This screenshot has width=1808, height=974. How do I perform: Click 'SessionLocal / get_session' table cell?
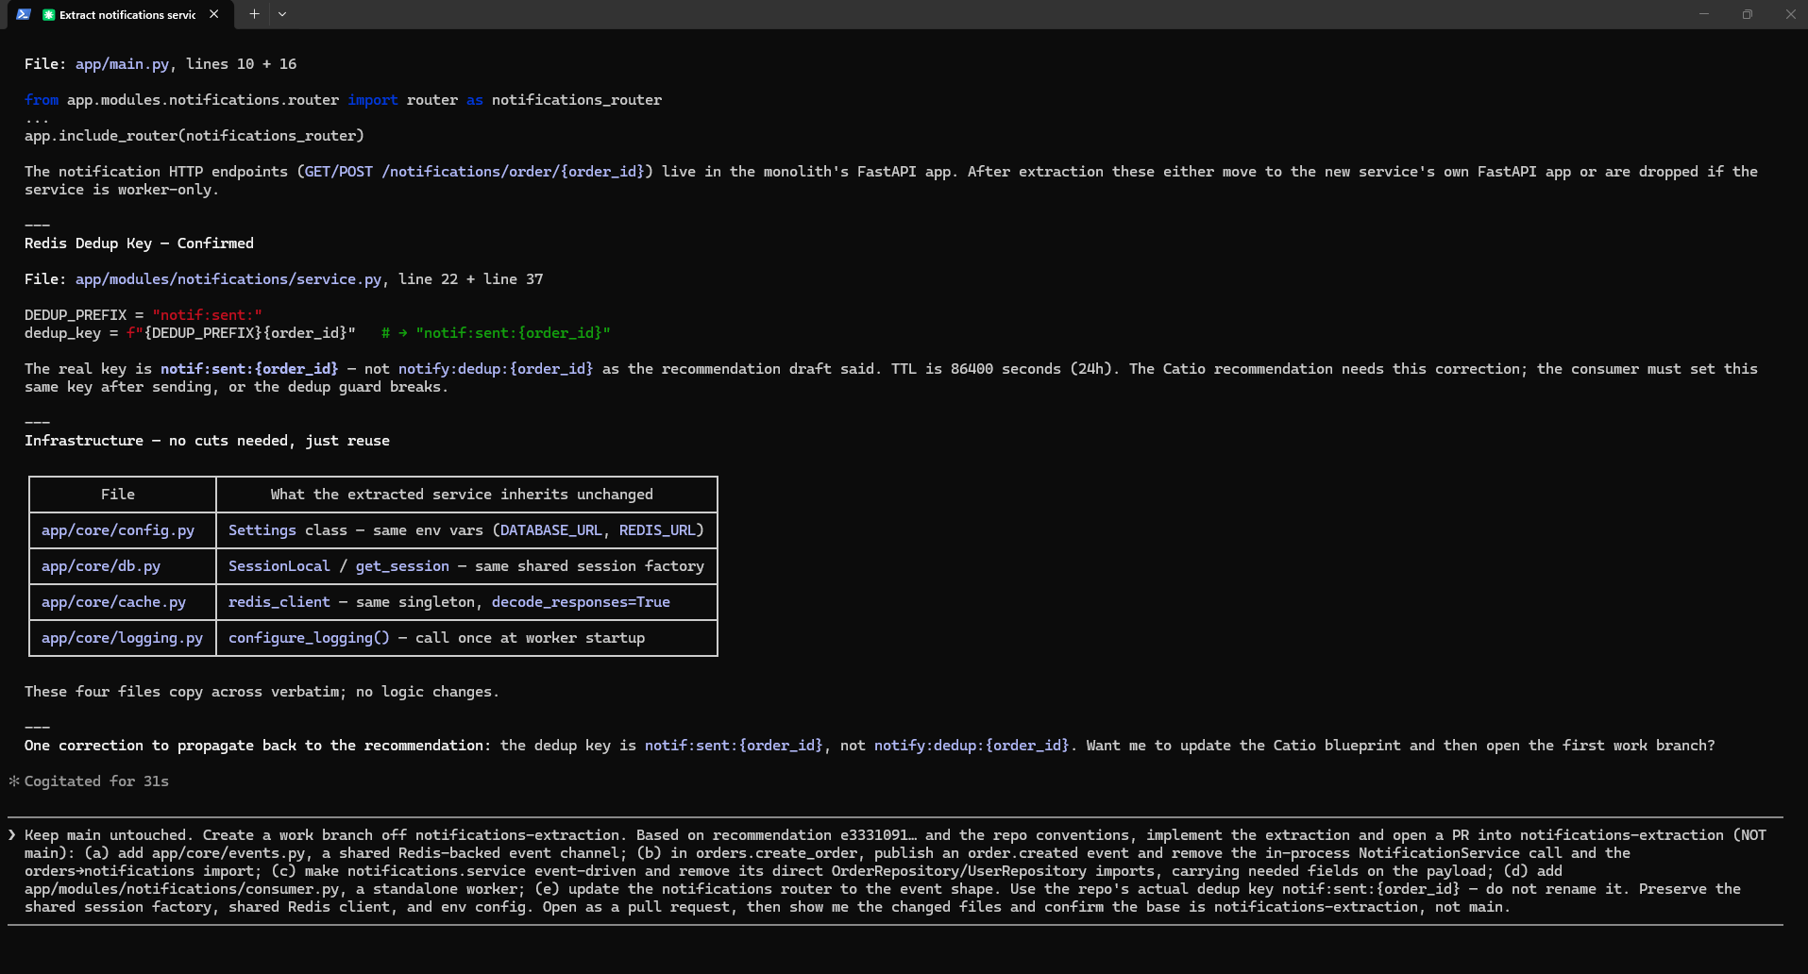click(466, 566)
